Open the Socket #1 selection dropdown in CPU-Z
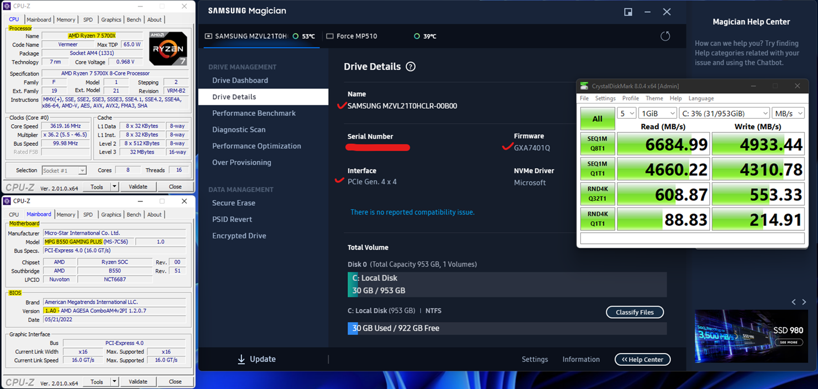This screenshot has height=389, width=818. coord(64,170)
